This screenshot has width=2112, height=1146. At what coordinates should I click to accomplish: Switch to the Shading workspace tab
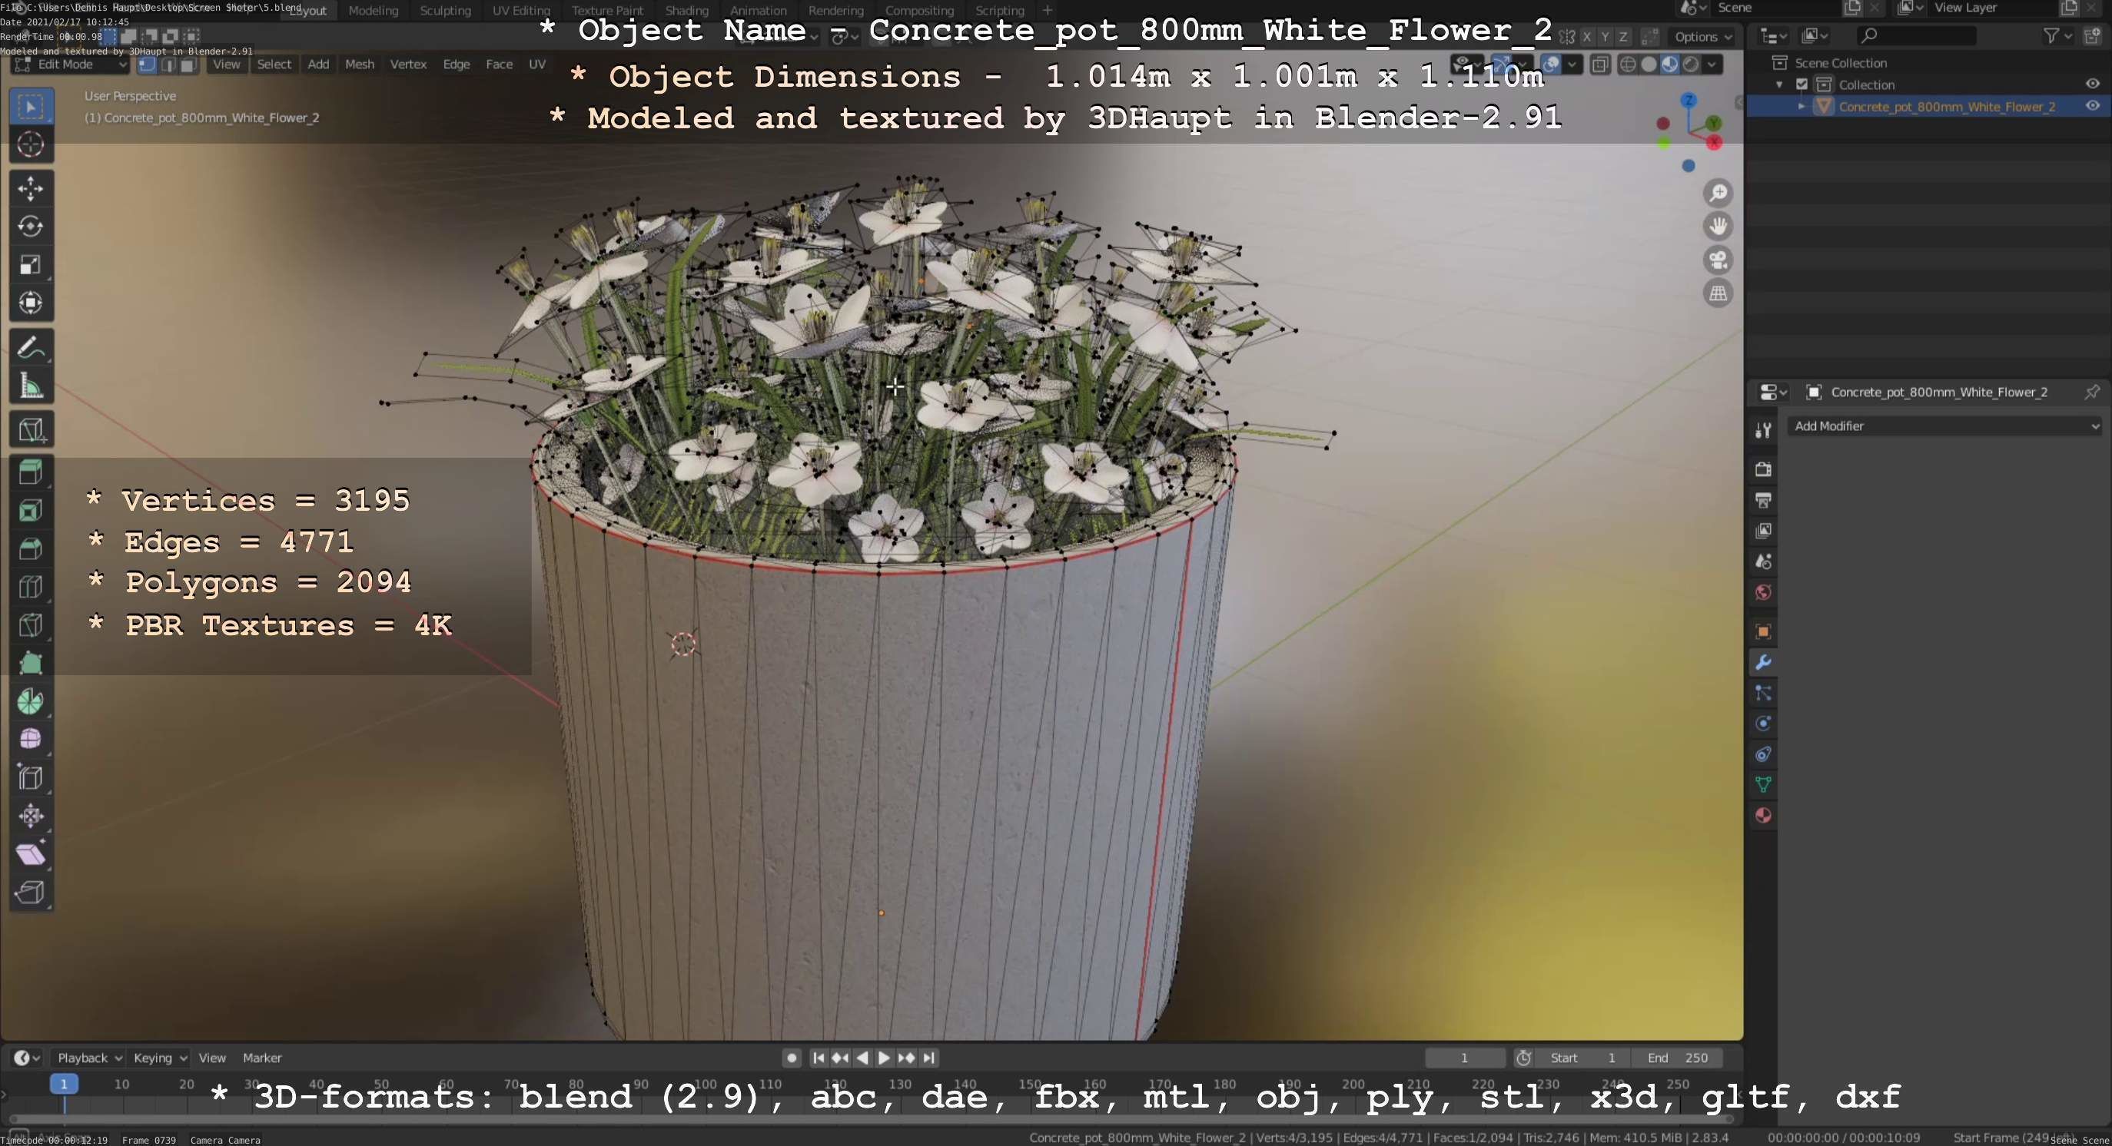686,11
